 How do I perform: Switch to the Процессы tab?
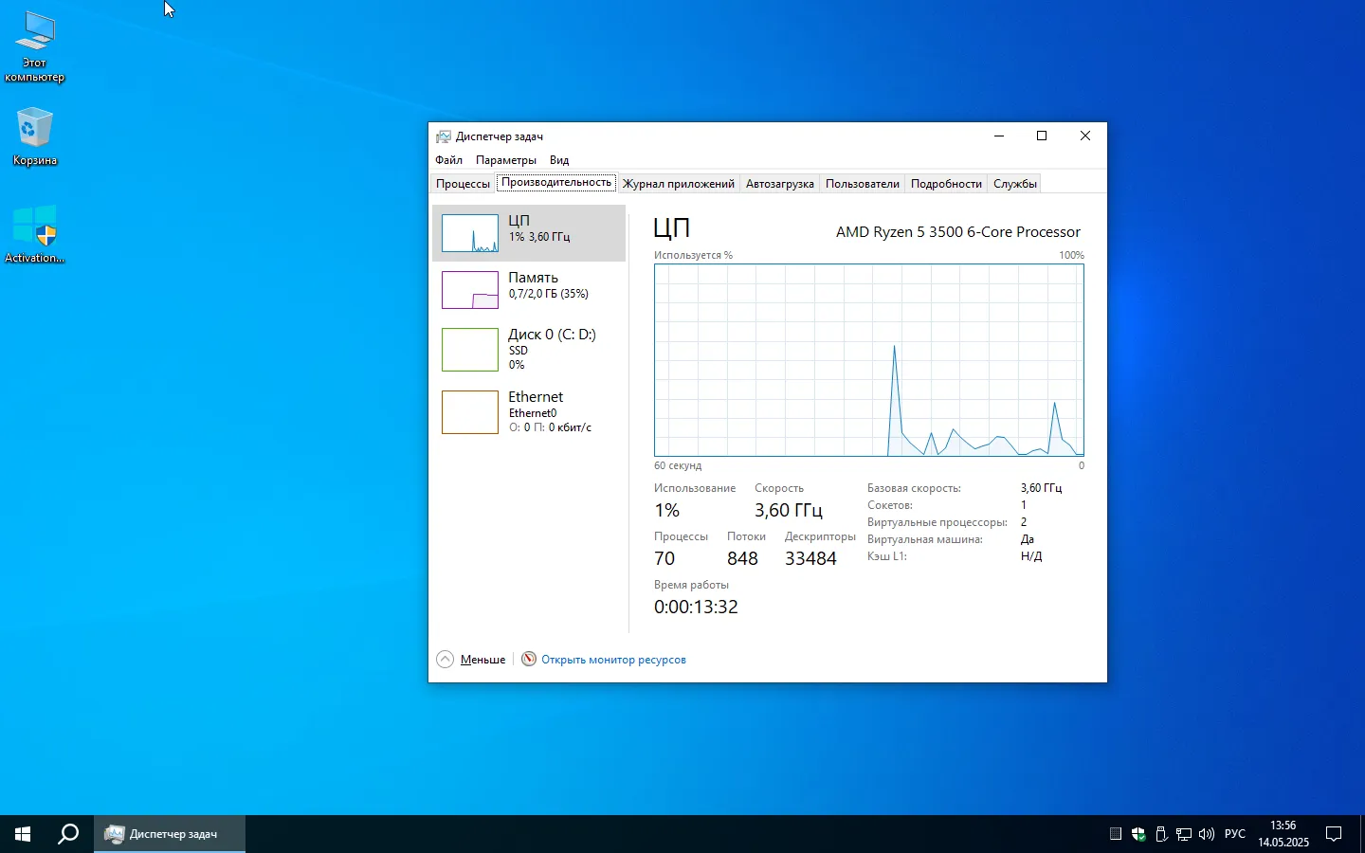(x=464, y=184)
